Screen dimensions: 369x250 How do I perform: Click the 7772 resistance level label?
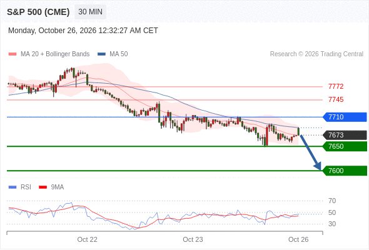(336, 86)
